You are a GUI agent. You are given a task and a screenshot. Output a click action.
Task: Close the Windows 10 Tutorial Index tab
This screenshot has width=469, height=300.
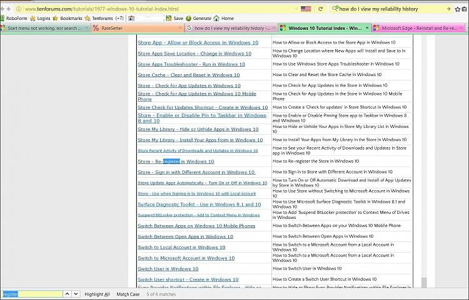367,27
